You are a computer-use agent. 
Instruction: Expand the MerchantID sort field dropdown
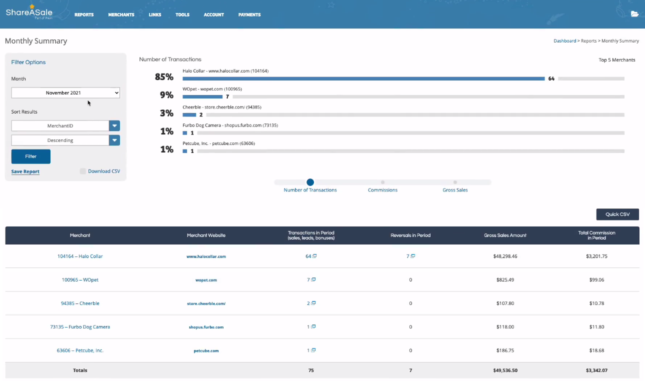pos(114,126)
